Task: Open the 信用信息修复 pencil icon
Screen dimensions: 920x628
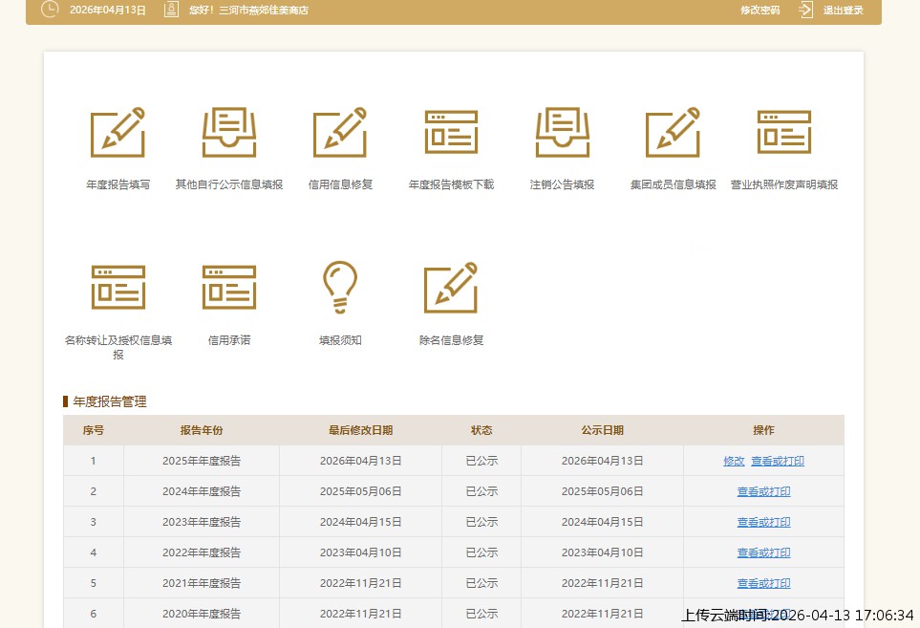Action: coord(340,133)
